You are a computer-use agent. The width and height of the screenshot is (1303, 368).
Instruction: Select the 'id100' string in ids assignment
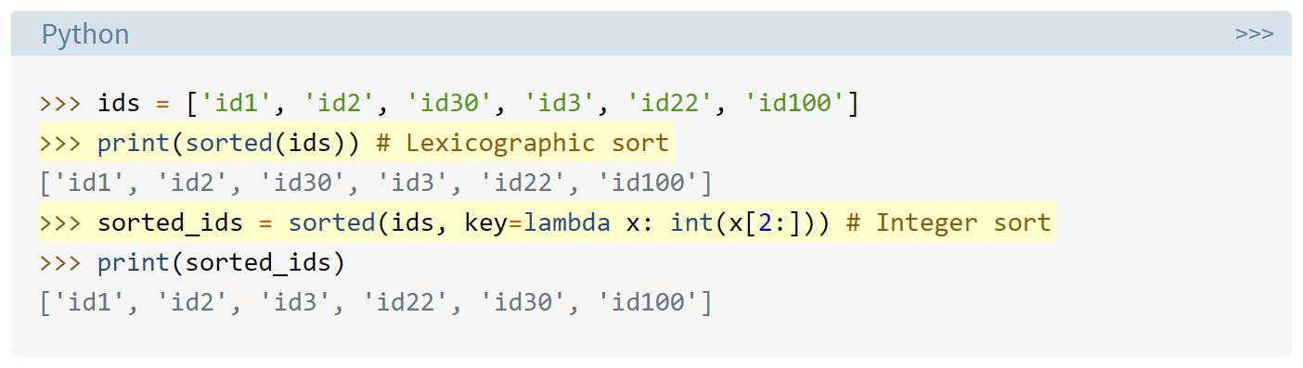point(796,103)
